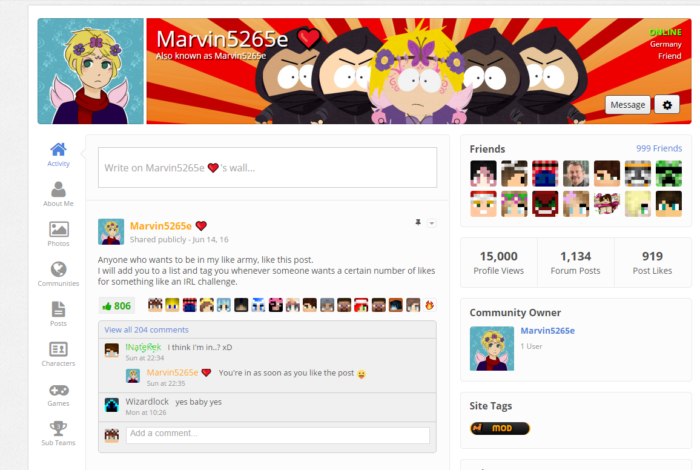Open the Photos sidebar icon
Image resolution: width=700 pixels, height=470 pixels.
click(59, 230)
